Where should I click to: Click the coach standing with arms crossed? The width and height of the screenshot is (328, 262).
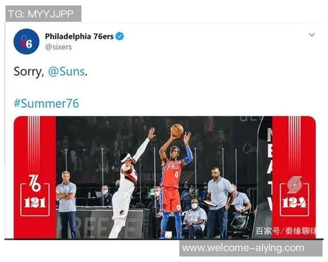tap(67, 205)
